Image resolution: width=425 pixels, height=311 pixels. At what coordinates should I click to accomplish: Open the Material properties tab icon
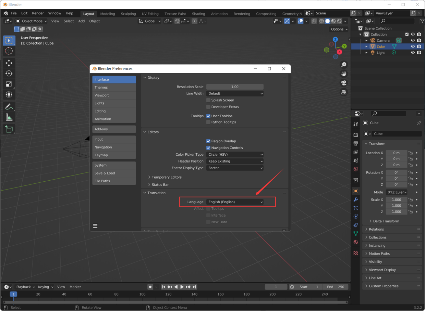(x=356, y=242)
